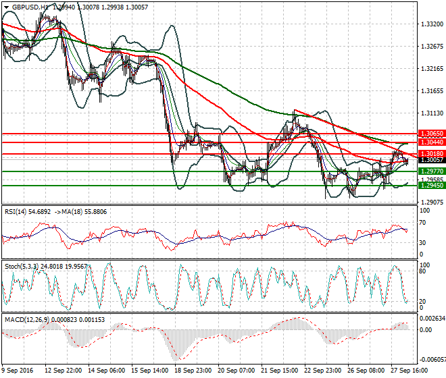Select the 20 Sep 07:00 time axis label
Image resolution: width=446 pixels, height=378 pixels.
[237, 371]
